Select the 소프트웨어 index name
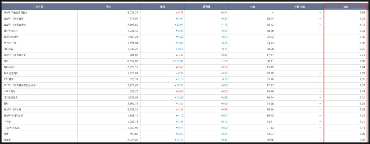Viewport: 370px width, 144px height. 10,92
